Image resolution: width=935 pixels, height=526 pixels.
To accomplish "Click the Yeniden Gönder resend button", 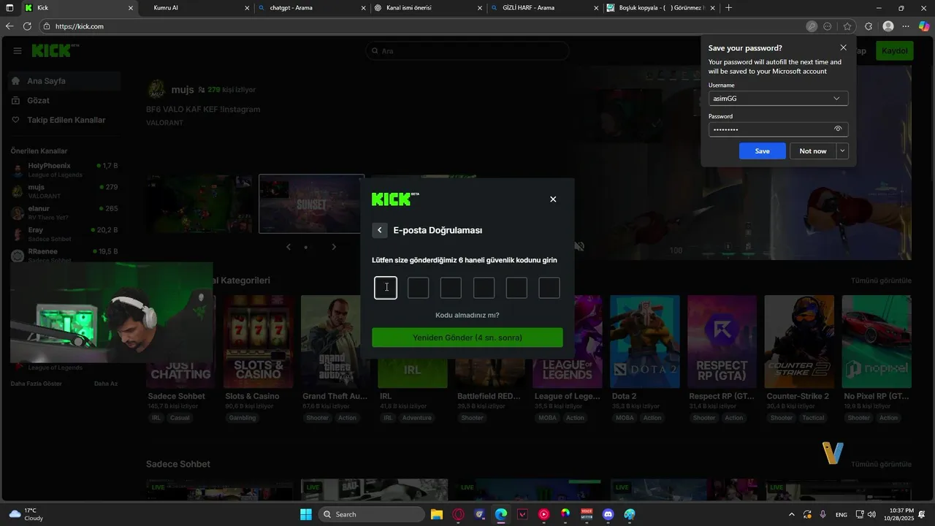I will click(x=467, y=338).
